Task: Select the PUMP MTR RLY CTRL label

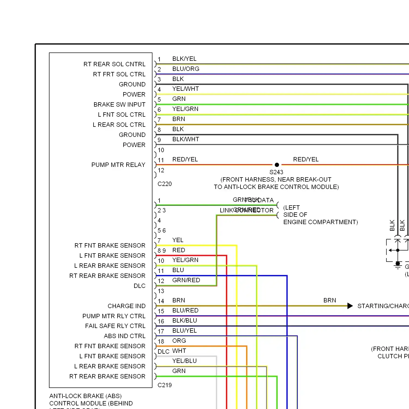Action: point(114,316)
